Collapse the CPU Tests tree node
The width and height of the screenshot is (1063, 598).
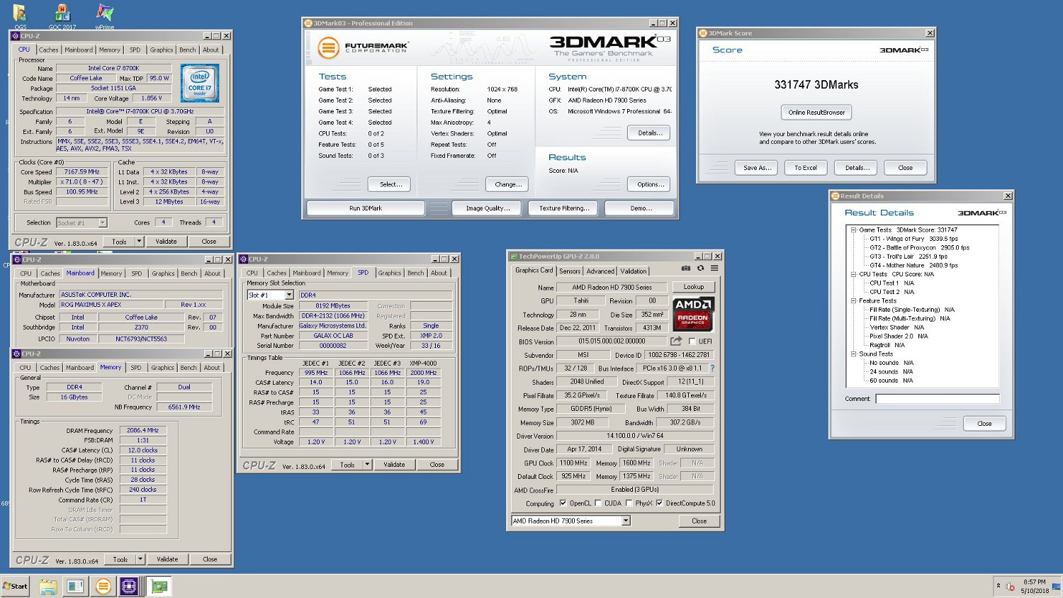pos(853,274)
